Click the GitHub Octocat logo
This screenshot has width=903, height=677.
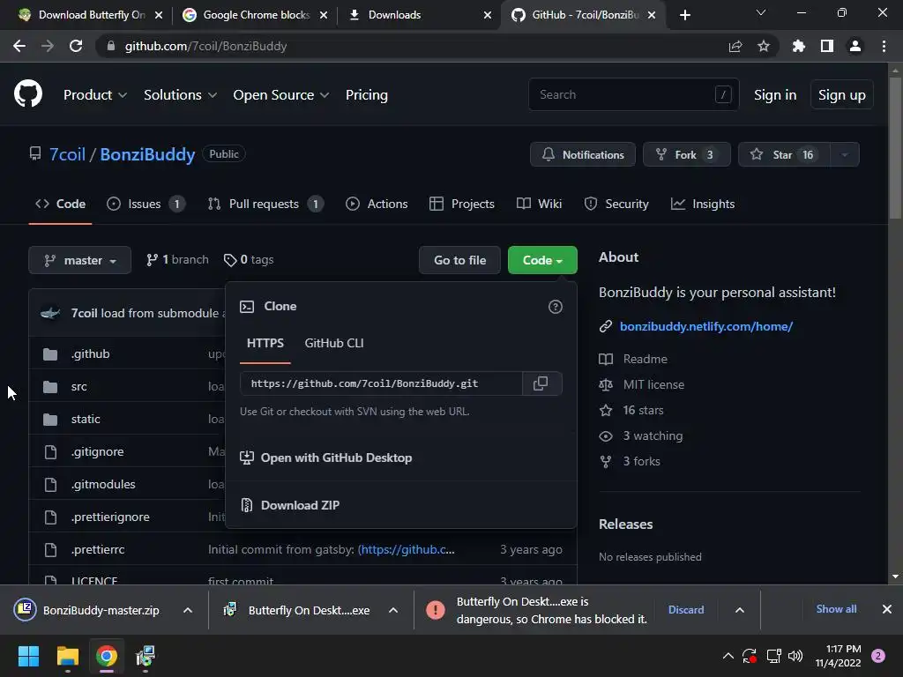pyautogui.click(x=27, y=94)
